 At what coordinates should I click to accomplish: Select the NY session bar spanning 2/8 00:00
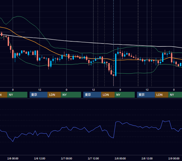(125, 95)
